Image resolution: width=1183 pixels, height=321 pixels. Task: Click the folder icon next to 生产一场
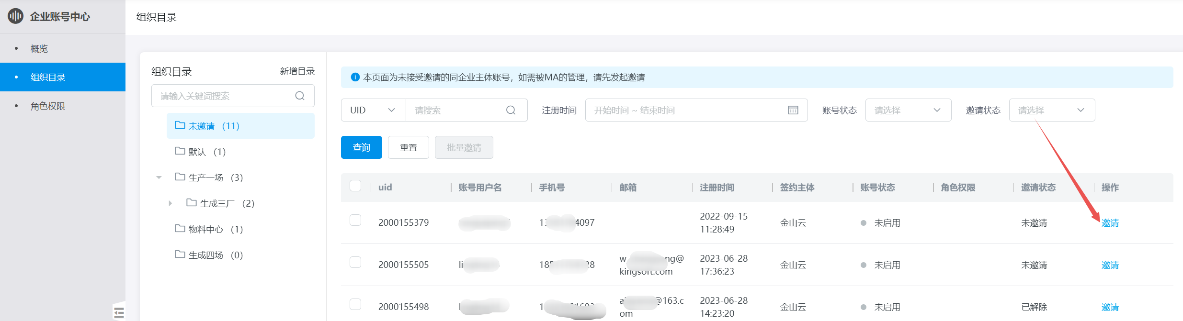tap(180, 177)
